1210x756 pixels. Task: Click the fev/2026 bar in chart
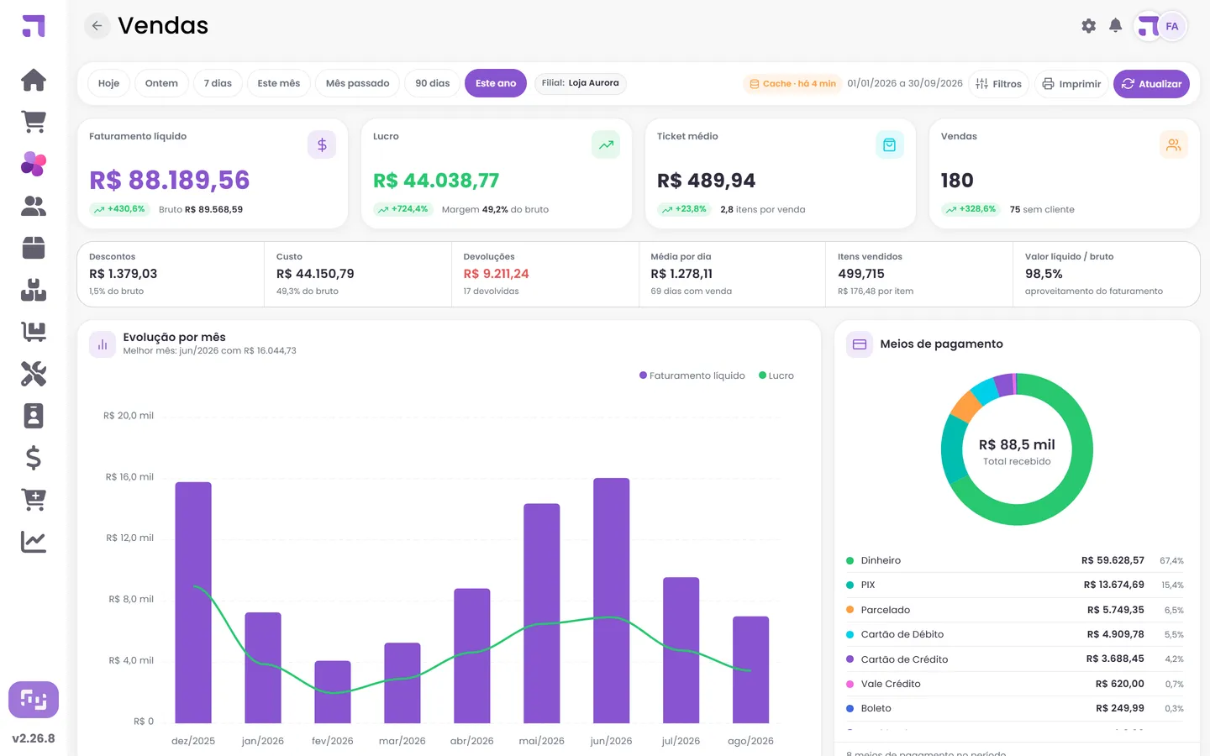pyautogui.click(x=333, y=692)
